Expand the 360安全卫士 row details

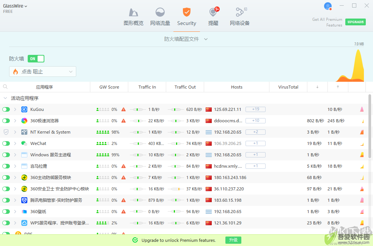15,189
